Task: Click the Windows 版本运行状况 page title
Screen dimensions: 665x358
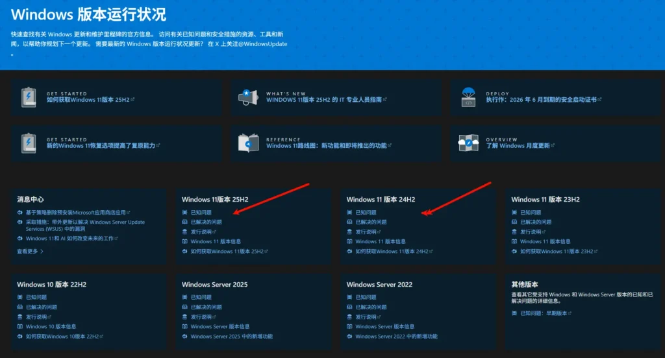Action: coord(88,14)
